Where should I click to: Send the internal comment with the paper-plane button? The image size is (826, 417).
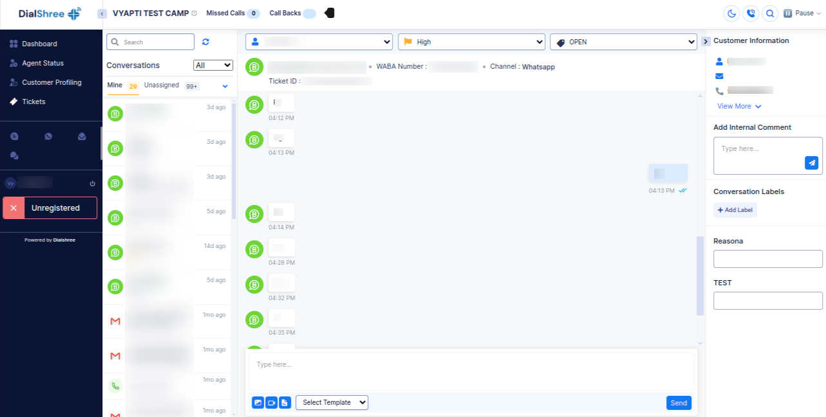811,163
